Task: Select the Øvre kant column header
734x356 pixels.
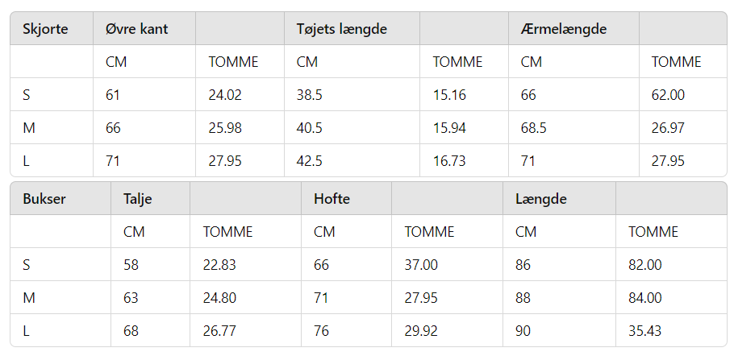Action: pyautogui.click(x=144, y=28)
